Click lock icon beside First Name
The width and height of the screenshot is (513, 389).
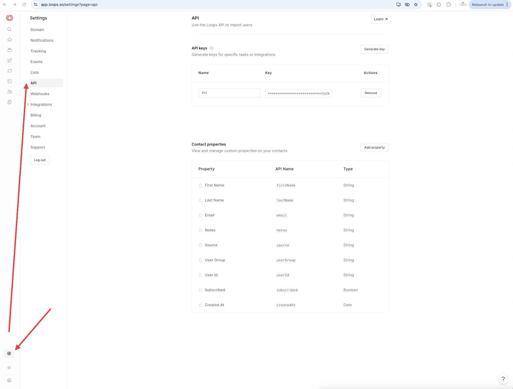click(200, 185)
